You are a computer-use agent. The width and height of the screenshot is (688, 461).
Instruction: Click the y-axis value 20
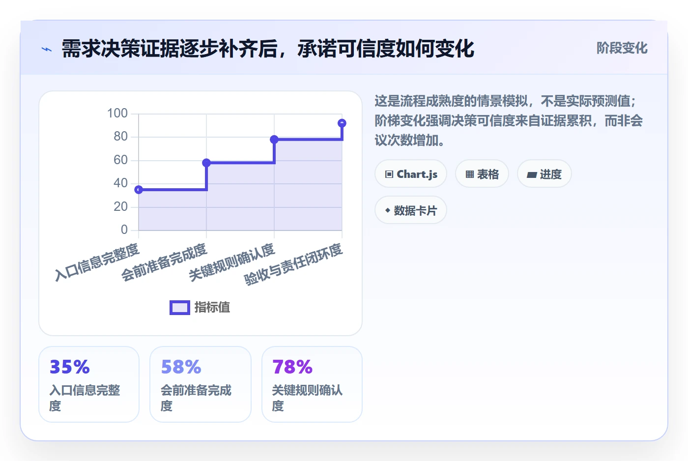pos(121,207)
